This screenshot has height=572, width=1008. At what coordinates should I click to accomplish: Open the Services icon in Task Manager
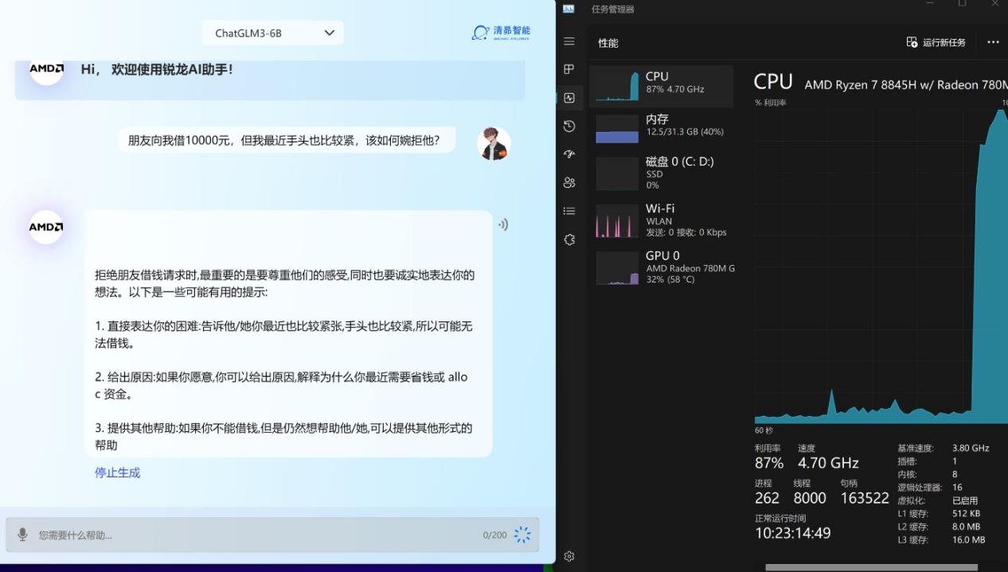[568, 239]
